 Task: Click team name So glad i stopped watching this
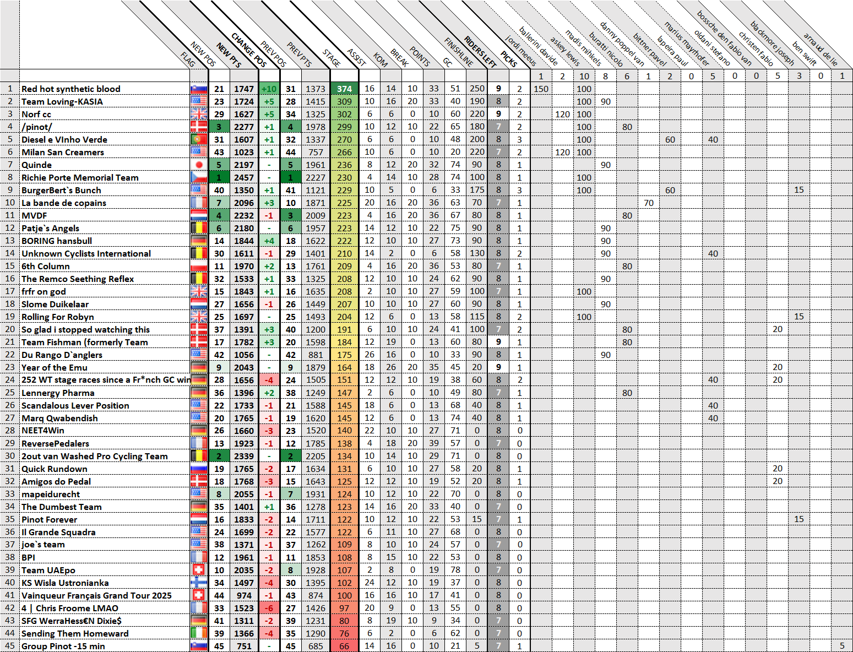[x=85, y=329]
